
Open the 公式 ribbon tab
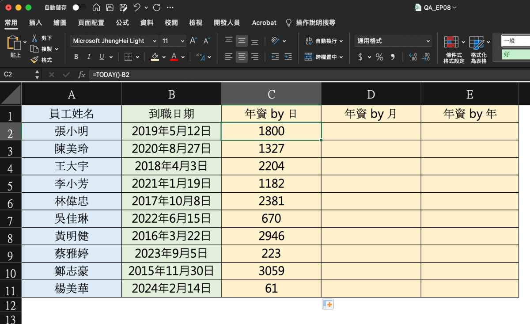click(x=122, y=23)
